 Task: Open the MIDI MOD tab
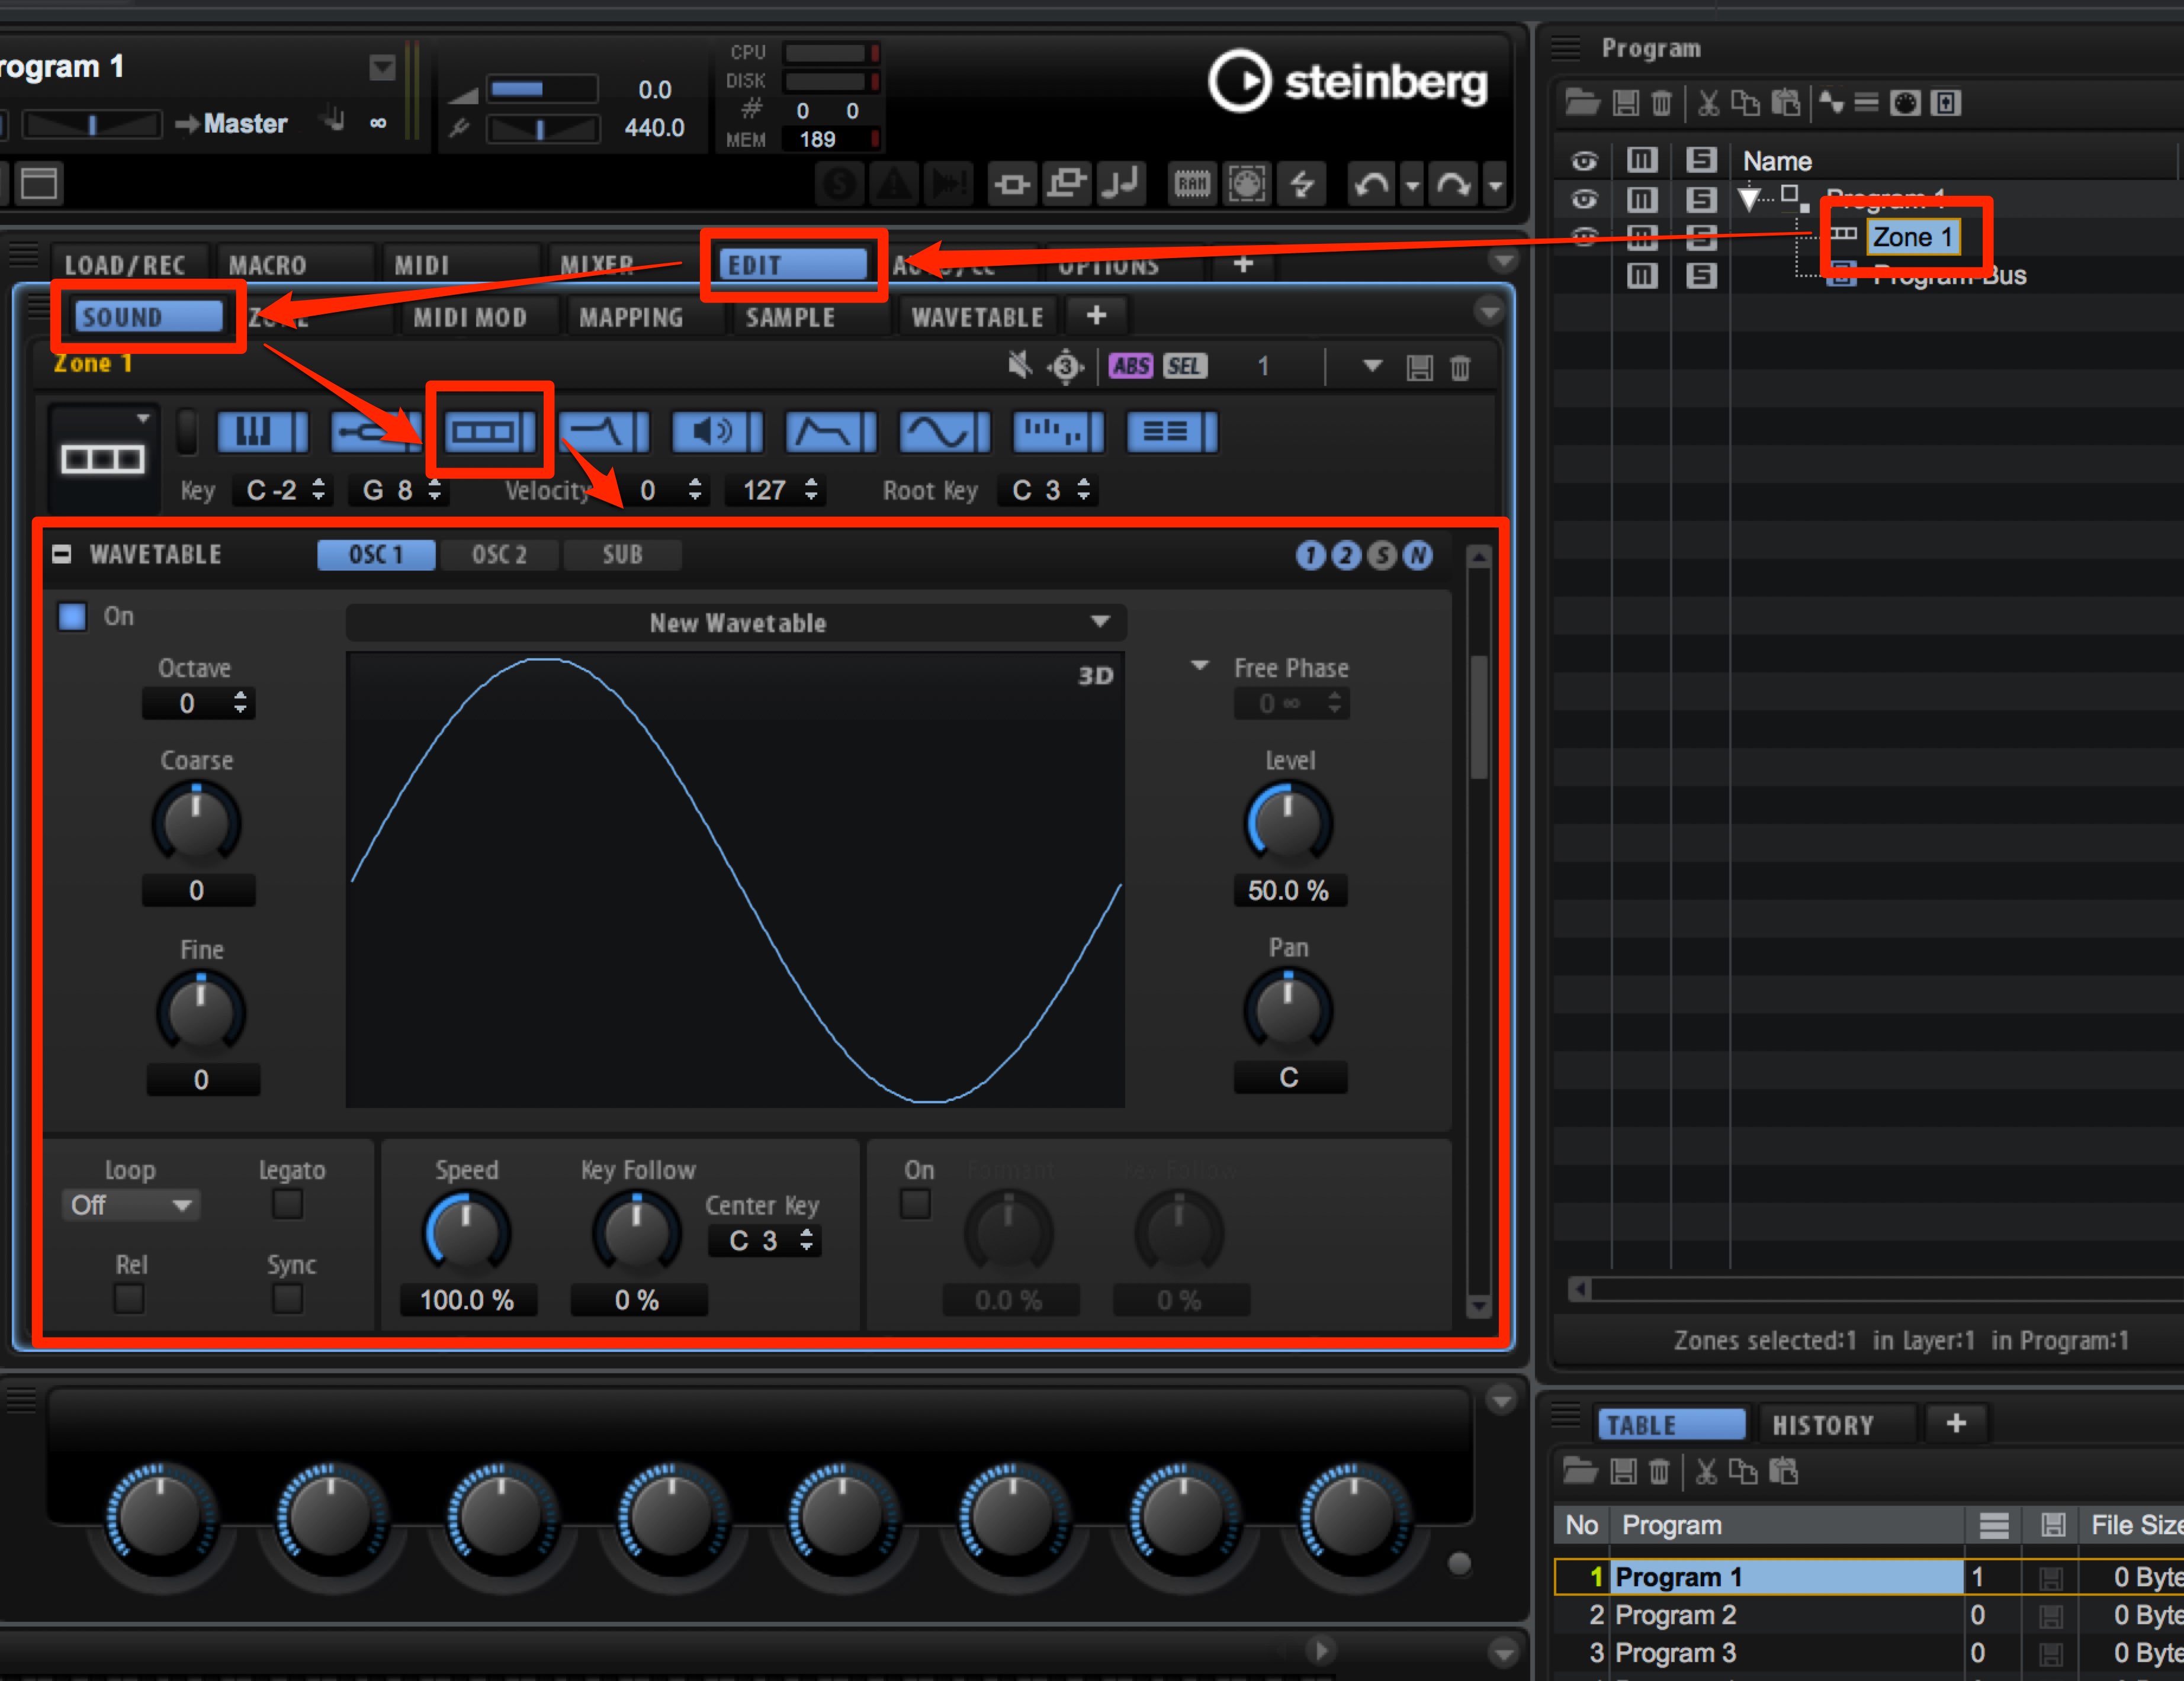tap(470, 318)
